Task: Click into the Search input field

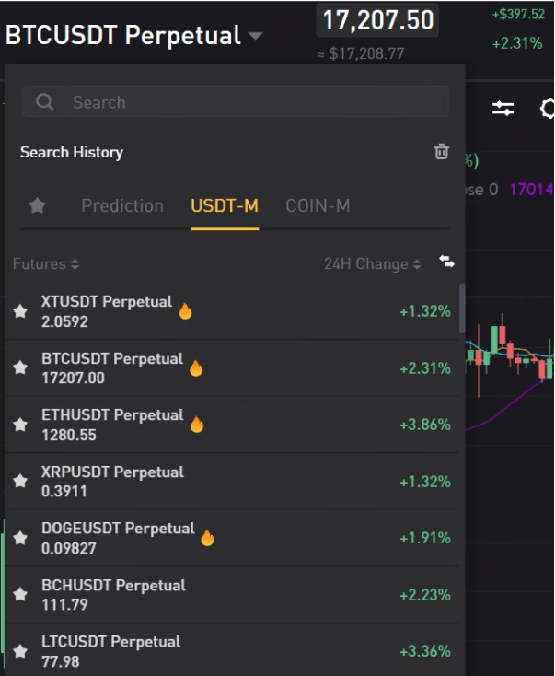Action: pos(249,102)
